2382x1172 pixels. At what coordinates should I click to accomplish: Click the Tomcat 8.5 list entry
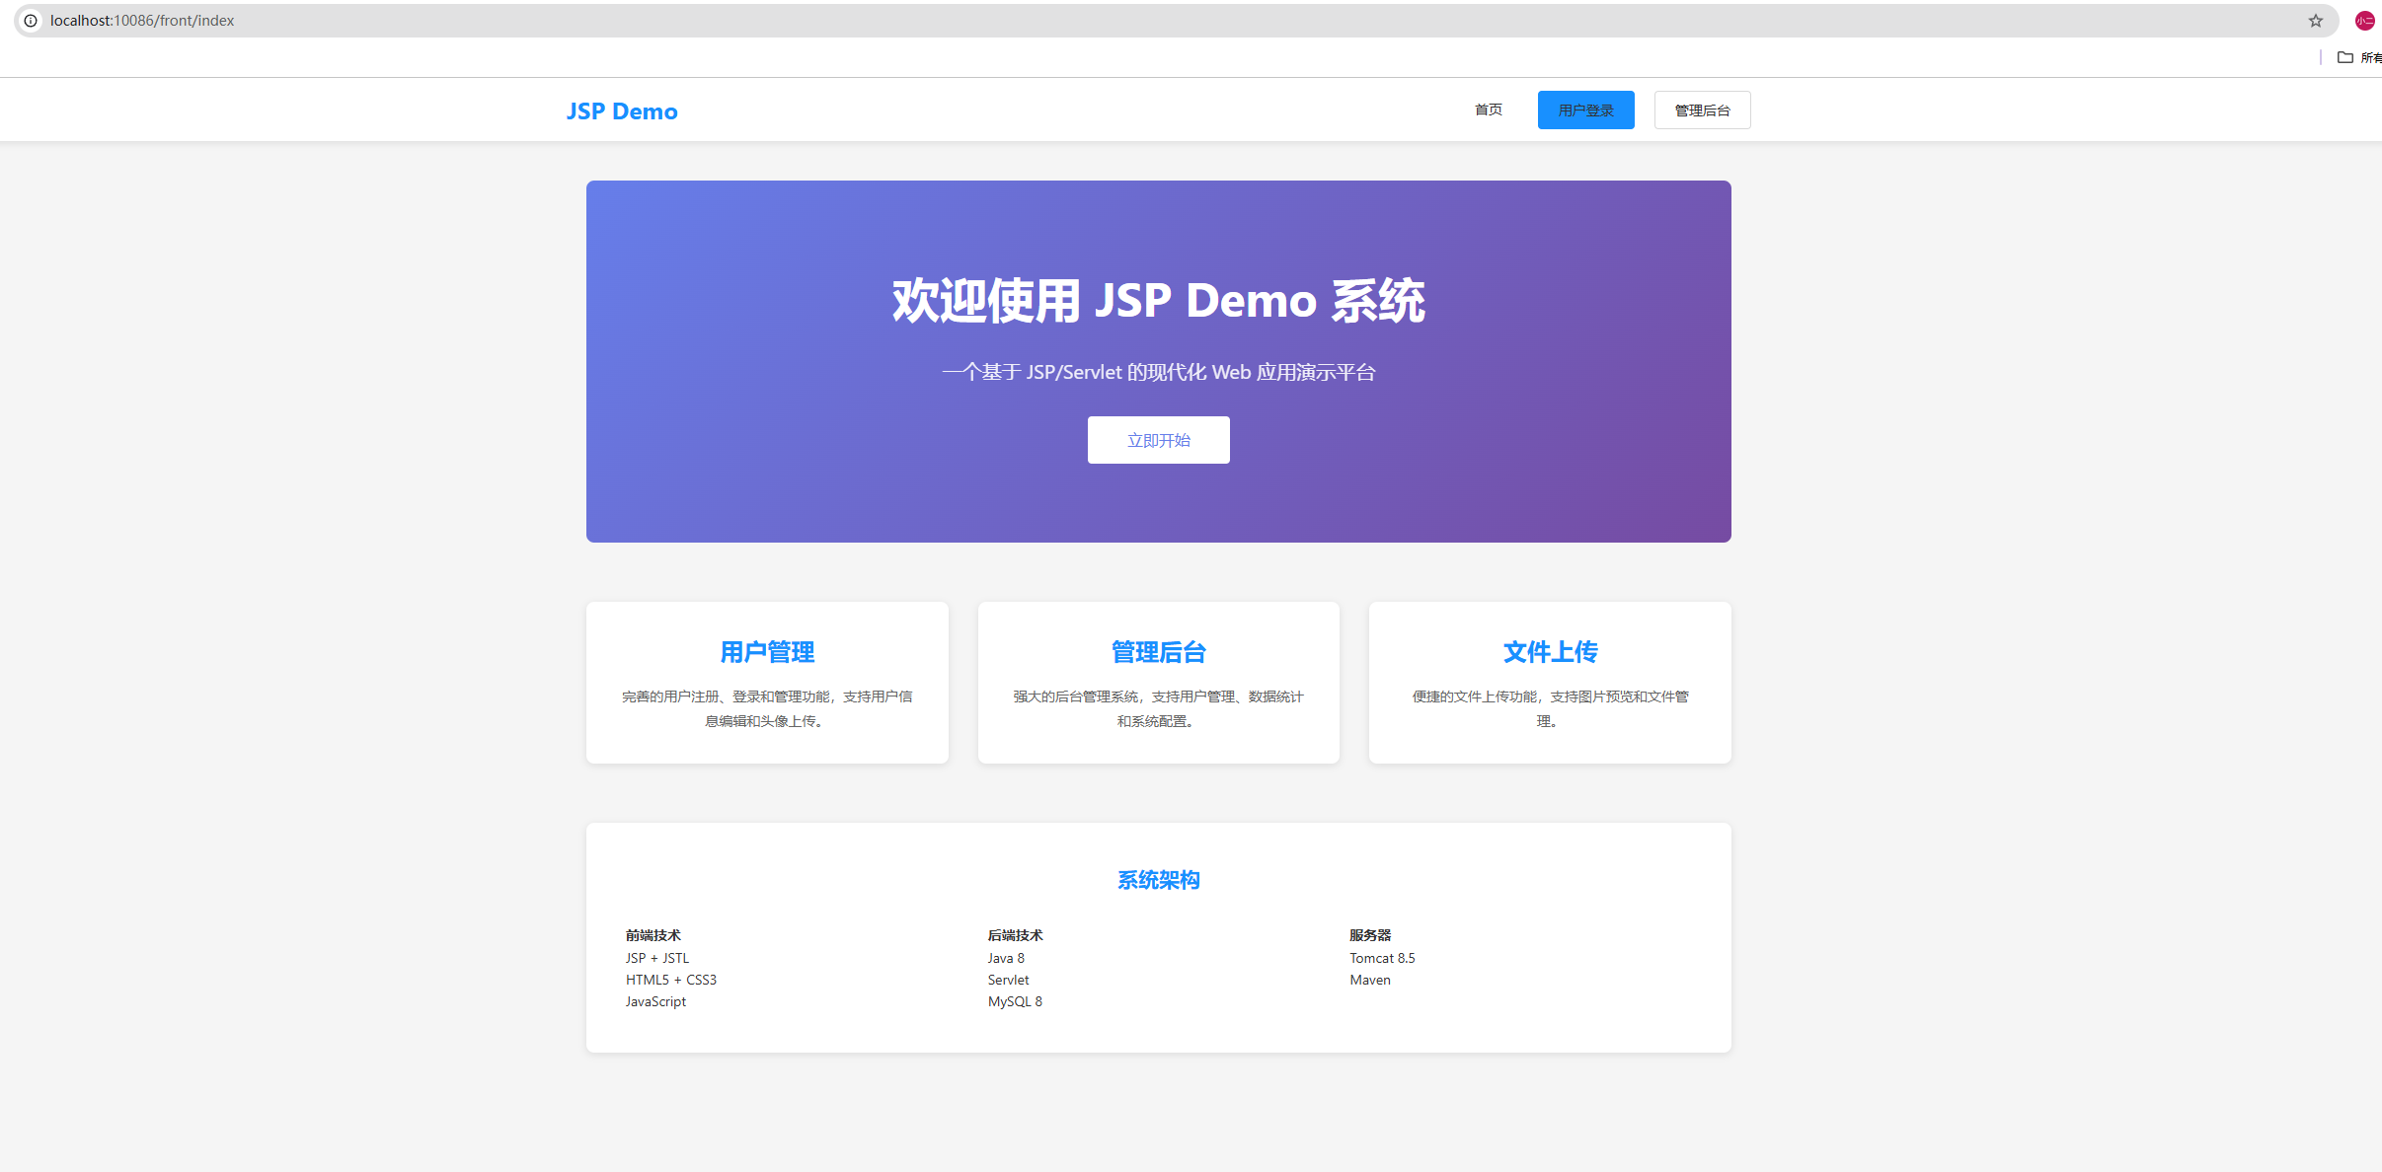(1382, 958)
